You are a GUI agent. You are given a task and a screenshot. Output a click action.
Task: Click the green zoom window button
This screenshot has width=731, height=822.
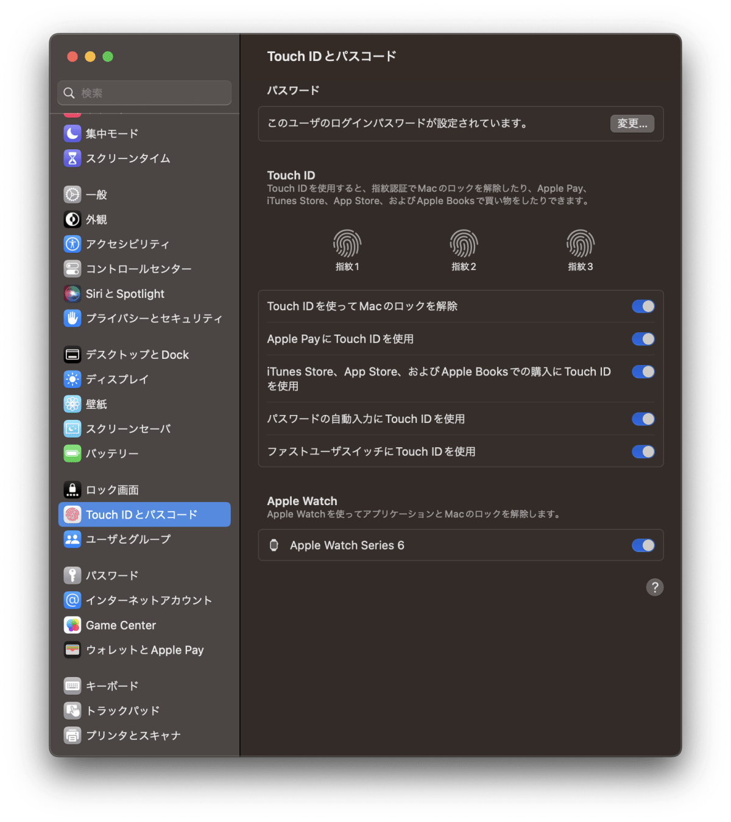click(x=108, y=57)
